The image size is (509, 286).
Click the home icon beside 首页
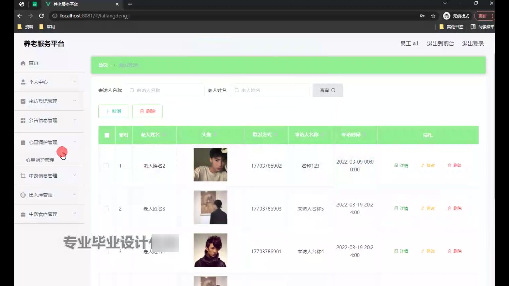(23, 63)
